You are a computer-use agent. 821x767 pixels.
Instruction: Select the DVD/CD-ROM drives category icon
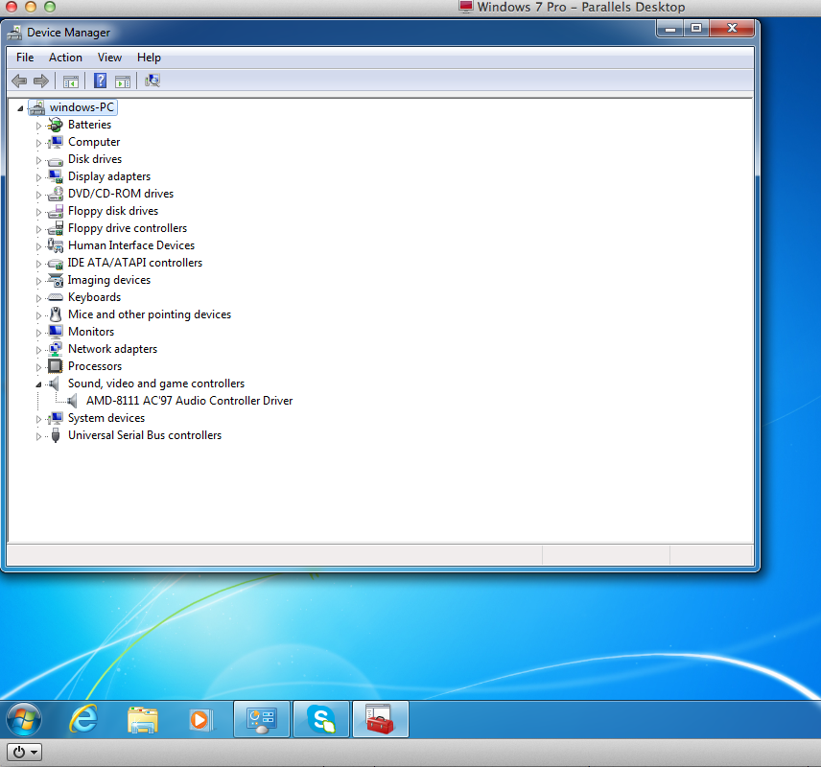coord(55,194)
